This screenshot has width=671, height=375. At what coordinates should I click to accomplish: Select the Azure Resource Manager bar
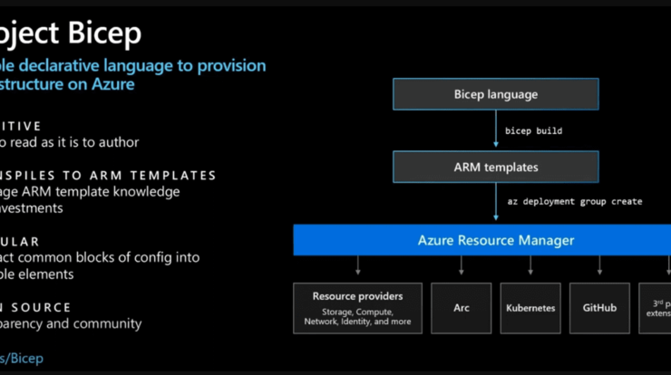tap(481, 240)
